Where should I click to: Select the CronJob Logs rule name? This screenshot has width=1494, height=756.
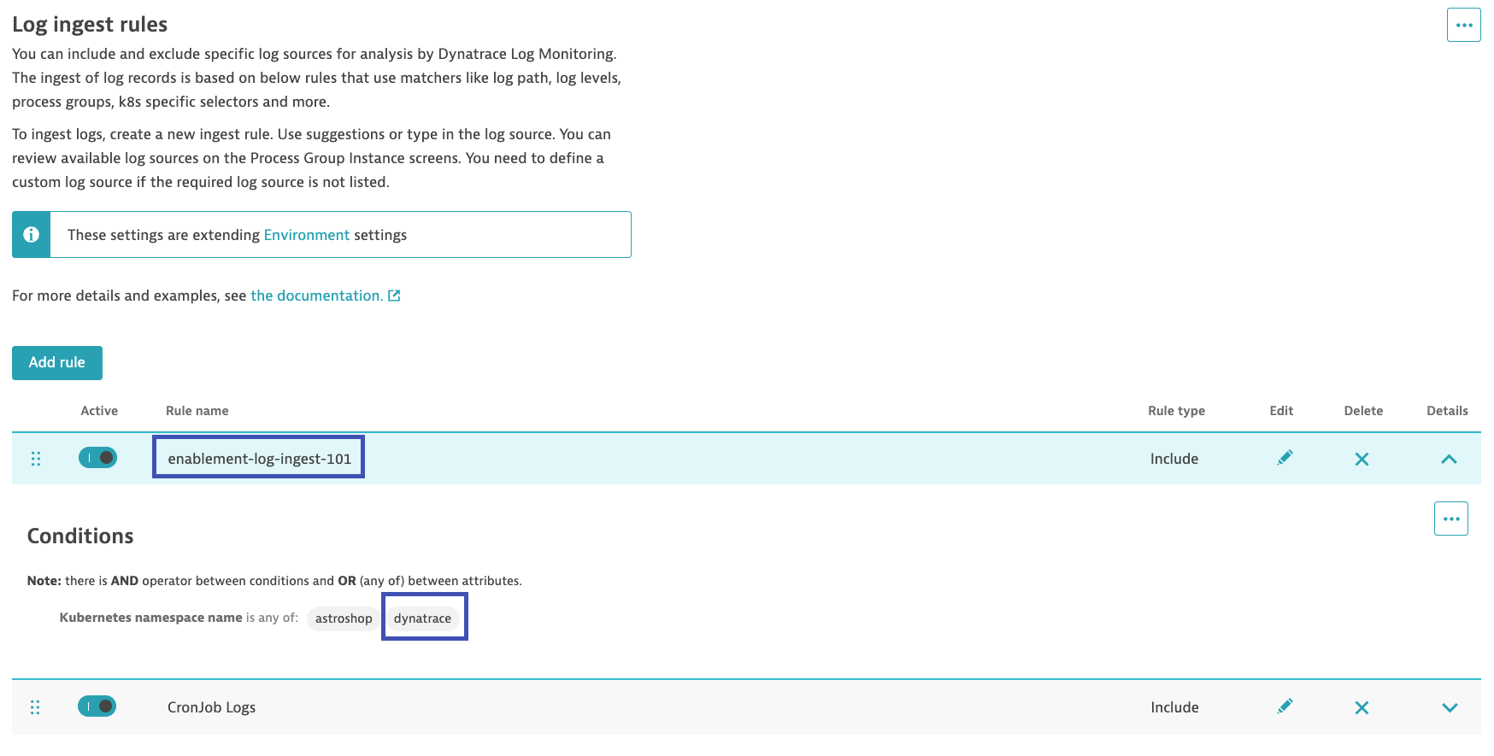coord(211,707)
